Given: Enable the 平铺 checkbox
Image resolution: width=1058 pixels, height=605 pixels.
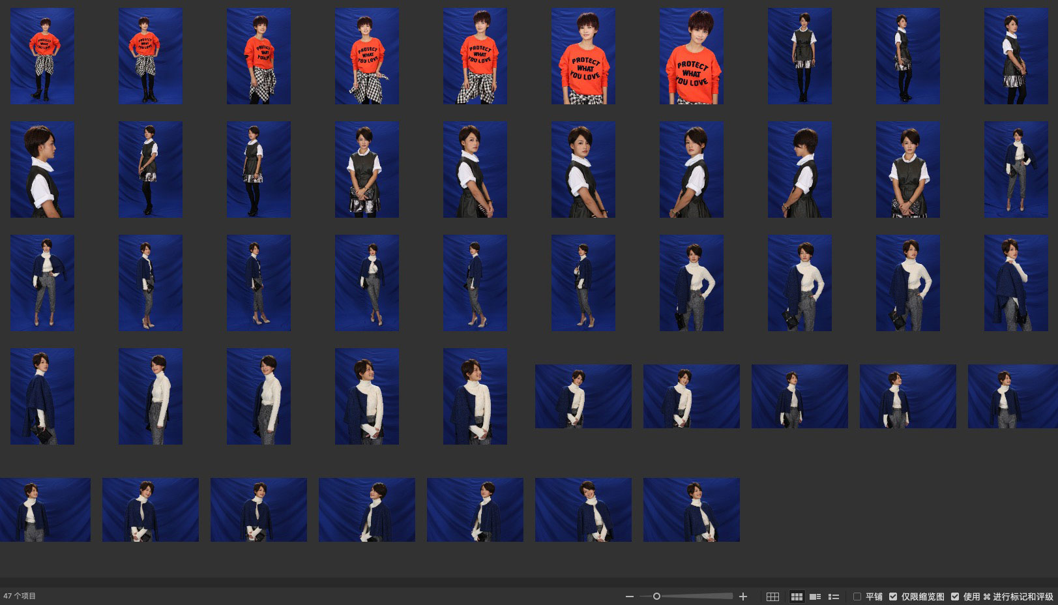Looking at the screenshot, I should pyautogui.click(x=857, y=597).
